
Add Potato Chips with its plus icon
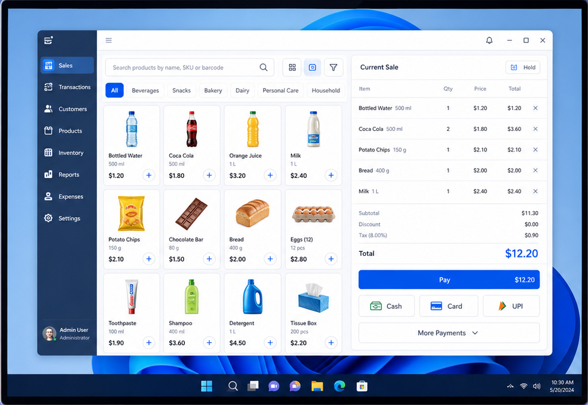tap(149, 259)
